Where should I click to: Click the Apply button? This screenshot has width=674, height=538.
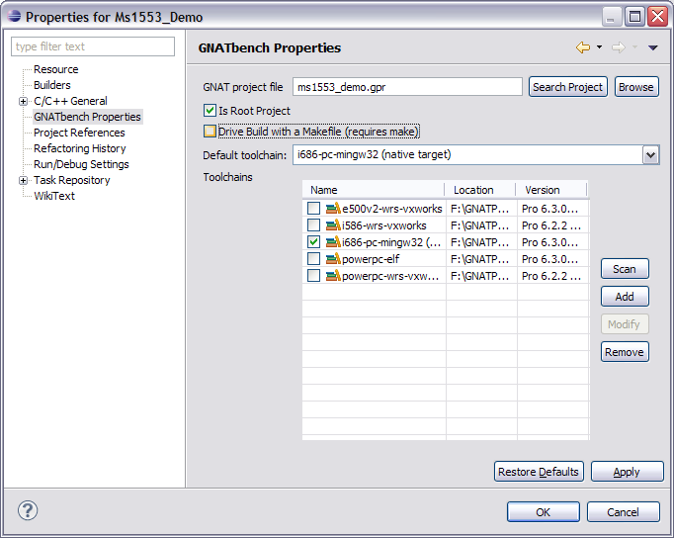point(627,472)
